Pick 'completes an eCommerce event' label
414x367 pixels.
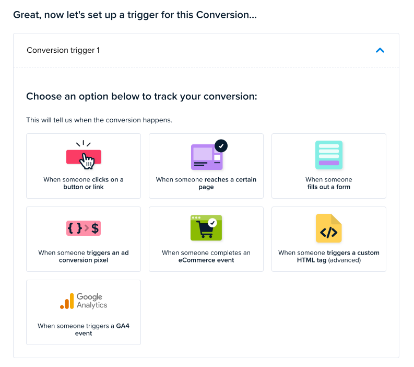pos(206,256)
